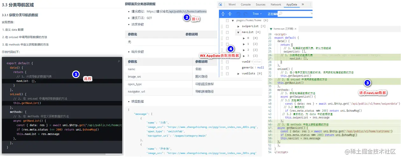Tick the checkbox for pages/home/home
Viewport: 401px width, 160px height.
click(x=227, y=20)
